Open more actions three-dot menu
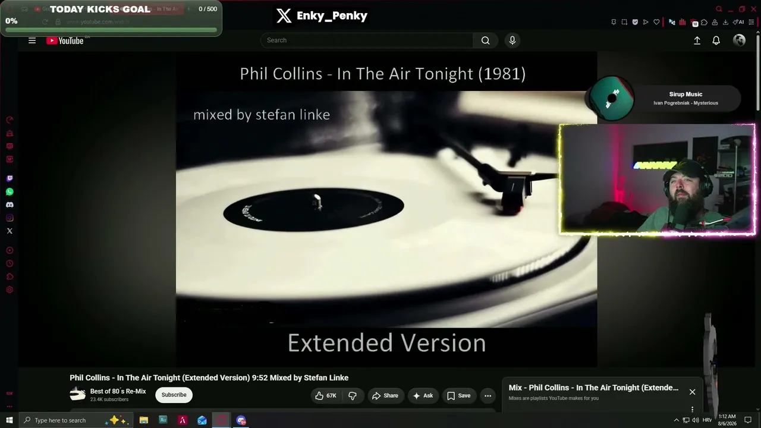 coord(488,396)
